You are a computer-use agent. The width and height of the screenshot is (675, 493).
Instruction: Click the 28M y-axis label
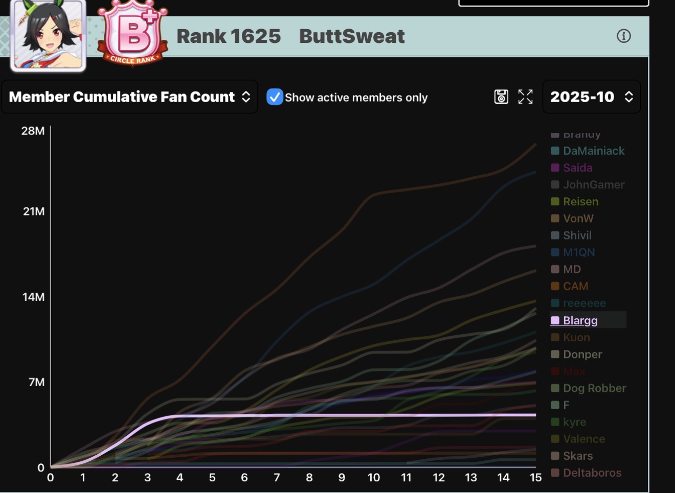[x=33, y=131]
